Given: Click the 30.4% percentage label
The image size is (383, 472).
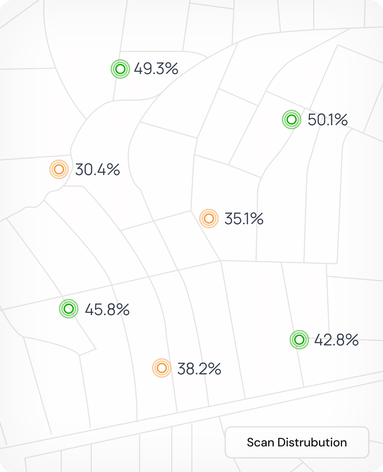Looking at the screenshot, I should (97, 170).
